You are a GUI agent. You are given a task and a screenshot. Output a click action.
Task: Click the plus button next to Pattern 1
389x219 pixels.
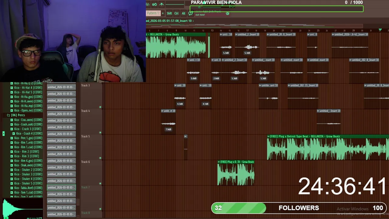[x=163, y=13]
